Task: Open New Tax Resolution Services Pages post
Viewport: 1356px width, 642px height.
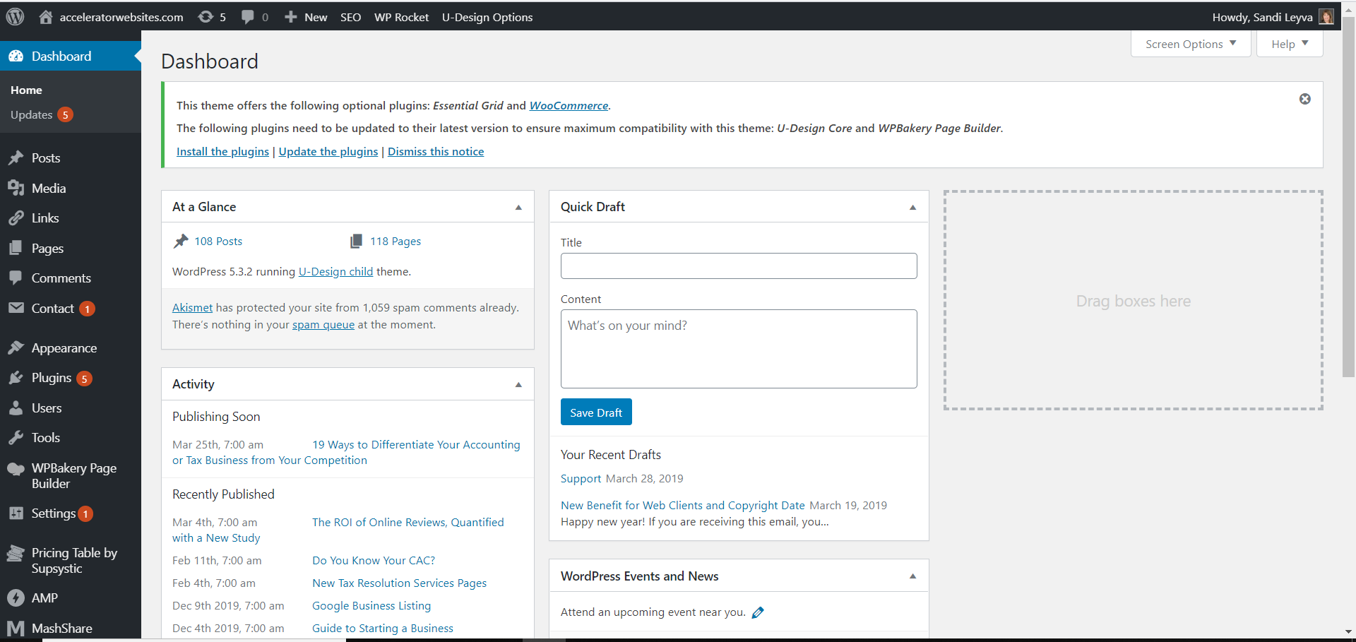Action: [x=400, y=583]
